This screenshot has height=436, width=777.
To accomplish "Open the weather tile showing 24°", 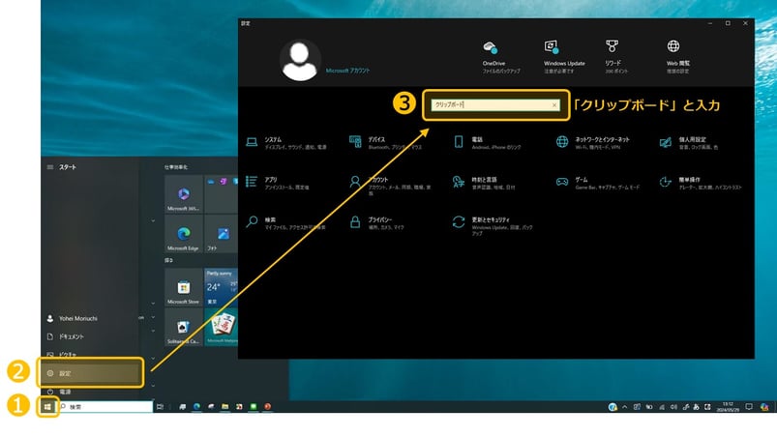I will pos(222,287).
